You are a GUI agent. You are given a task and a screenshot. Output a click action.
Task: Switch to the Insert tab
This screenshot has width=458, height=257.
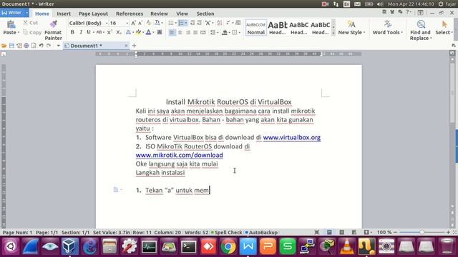pyautogui.click(x=64, y=14)
